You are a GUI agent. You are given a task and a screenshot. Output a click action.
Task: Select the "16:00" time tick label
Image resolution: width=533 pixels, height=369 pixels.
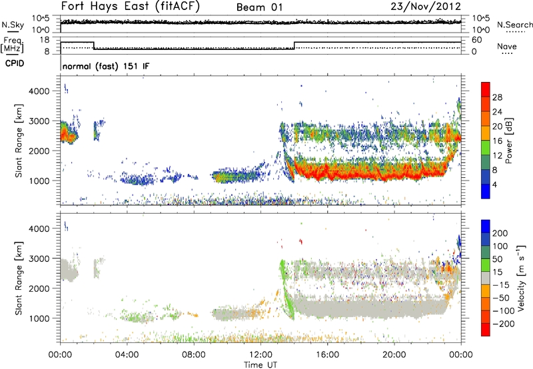327,355
